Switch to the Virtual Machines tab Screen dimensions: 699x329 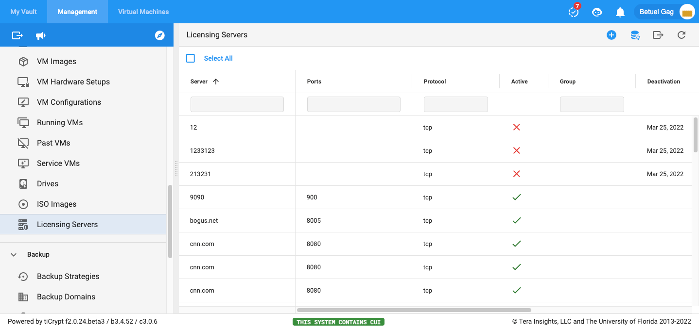point(143,12)
